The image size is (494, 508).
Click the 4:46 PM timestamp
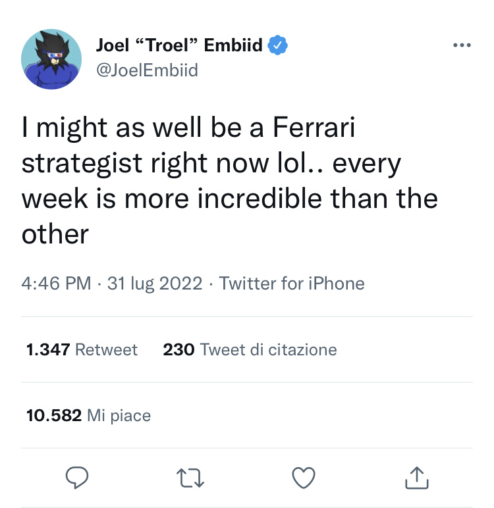point(56,283)
